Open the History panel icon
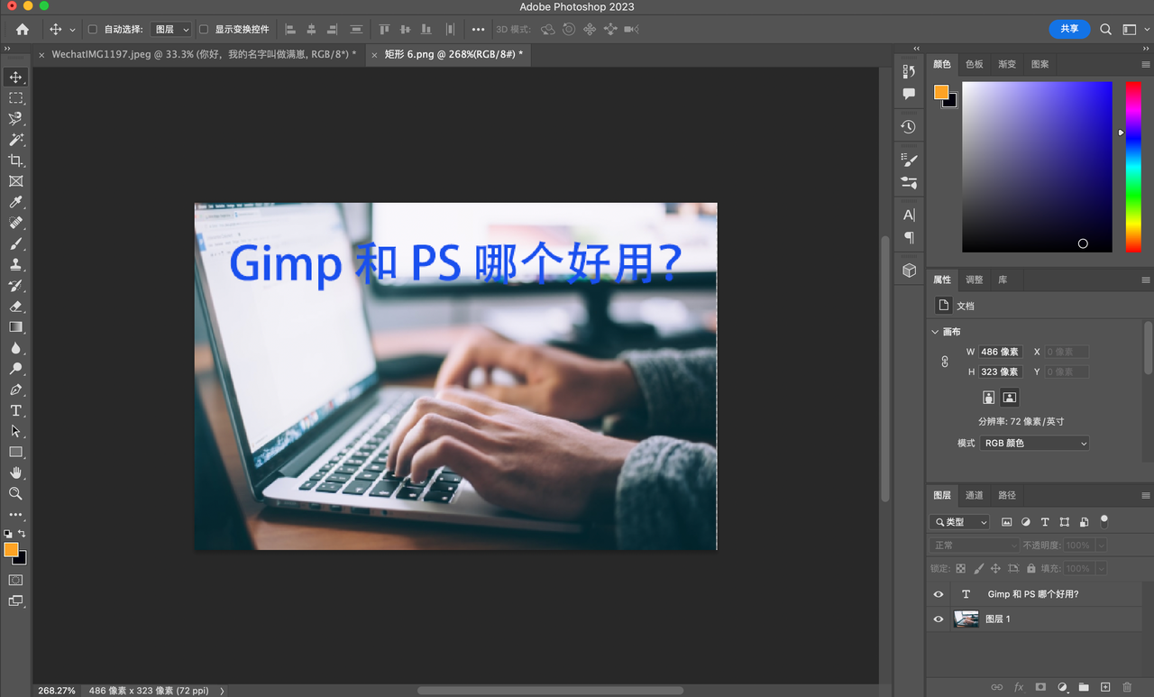 pyautogui.click(x=909, y=127)
